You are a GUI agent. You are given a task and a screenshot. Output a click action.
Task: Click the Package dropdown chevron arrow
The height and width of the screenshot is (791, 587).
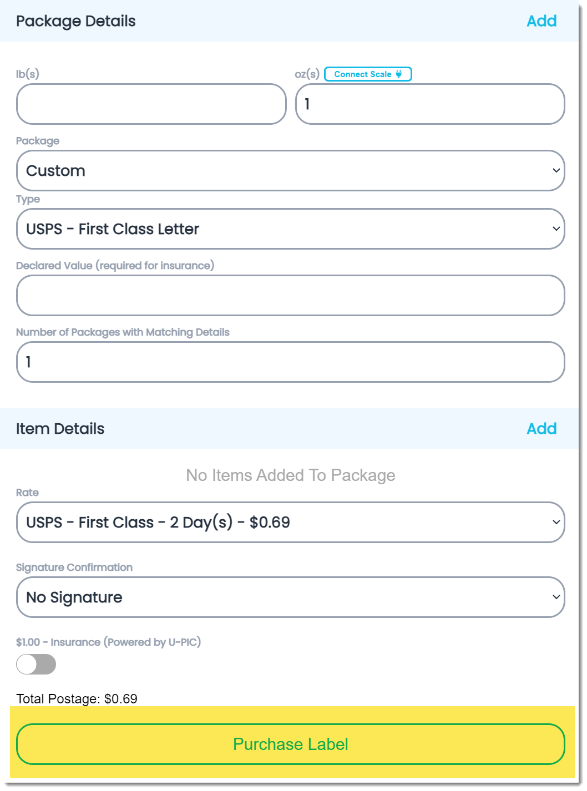pos(556,170)
